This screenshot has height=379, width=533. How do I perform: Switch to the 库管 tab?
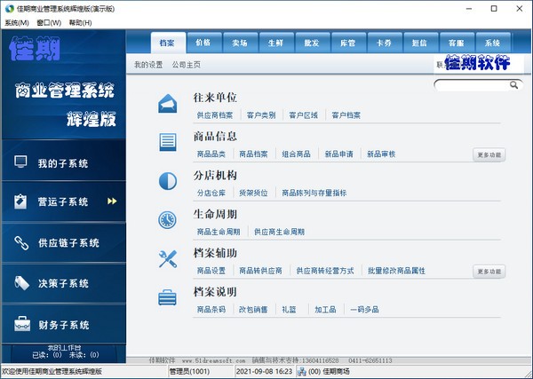[347, 42]
